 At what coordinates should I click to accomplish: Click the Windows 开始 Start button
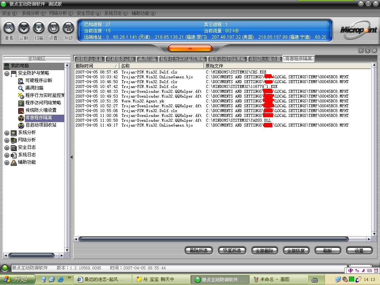[17, 279]
